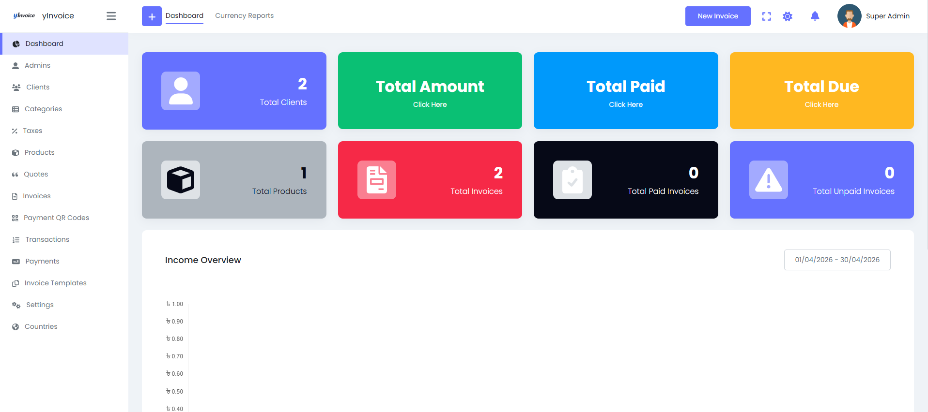Click the Invoice Templates copy icon
This screenshot has width=928, height=412.
click(15, 283)
